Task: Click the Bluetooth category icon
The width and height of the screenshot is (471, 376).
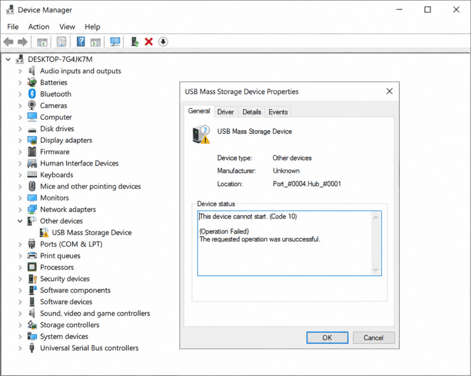Action: [32, 94]
